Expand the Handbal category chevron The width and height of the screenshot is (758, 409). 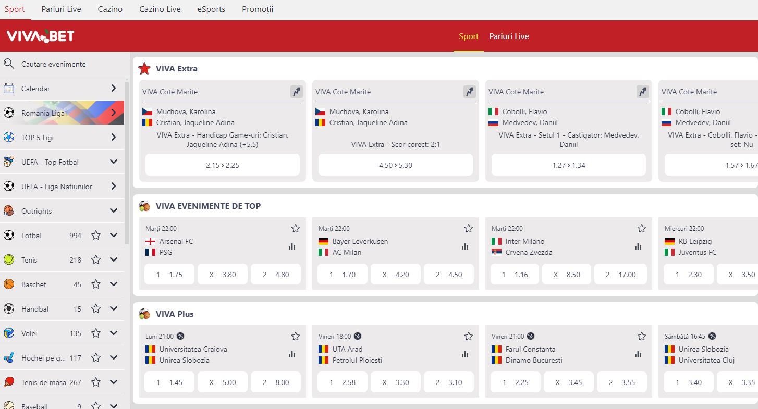(114, 309)
